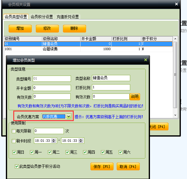Toggle the 周六 checkbox
This screenshot has width=187, height=179.
pos(121,152)
